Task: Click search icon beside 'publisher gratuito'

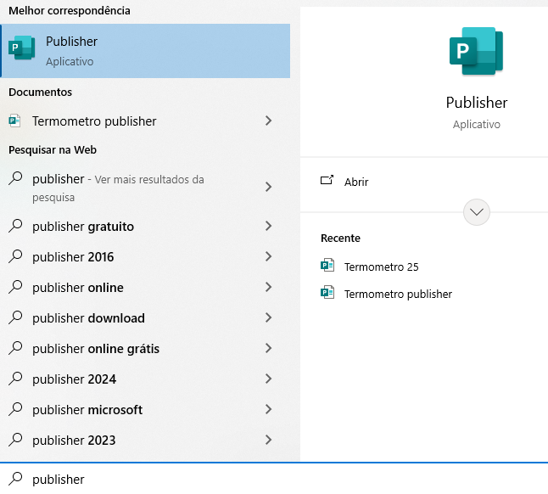Action: (15, 226)
